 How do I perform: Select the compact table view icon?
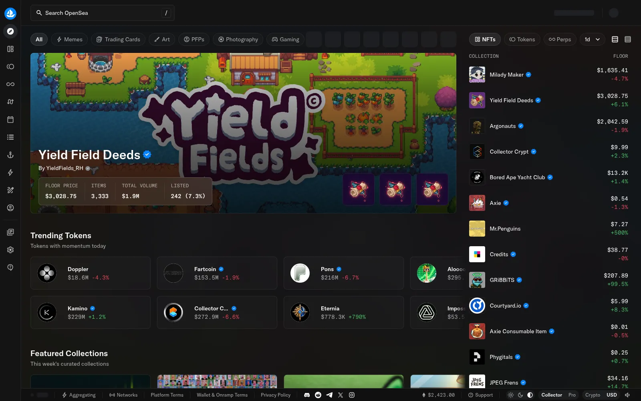pyautogui.click(x=628, y=39)
